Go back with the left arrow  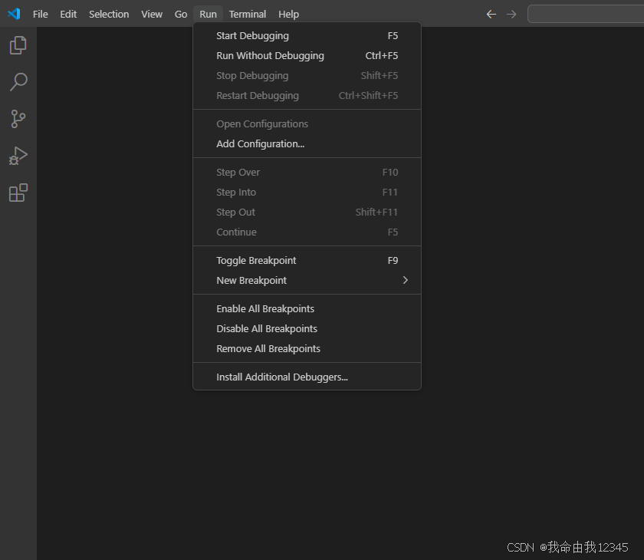[491, 15]
